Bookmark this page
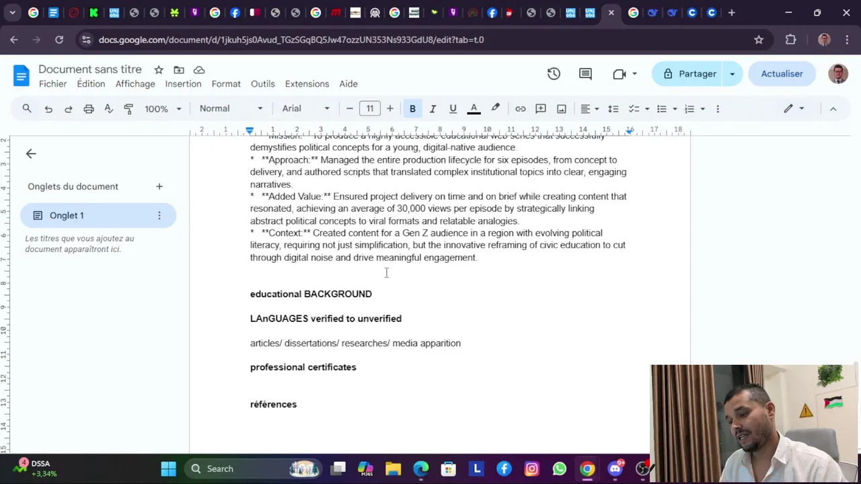The image size is (861, 484). [759, 40]
